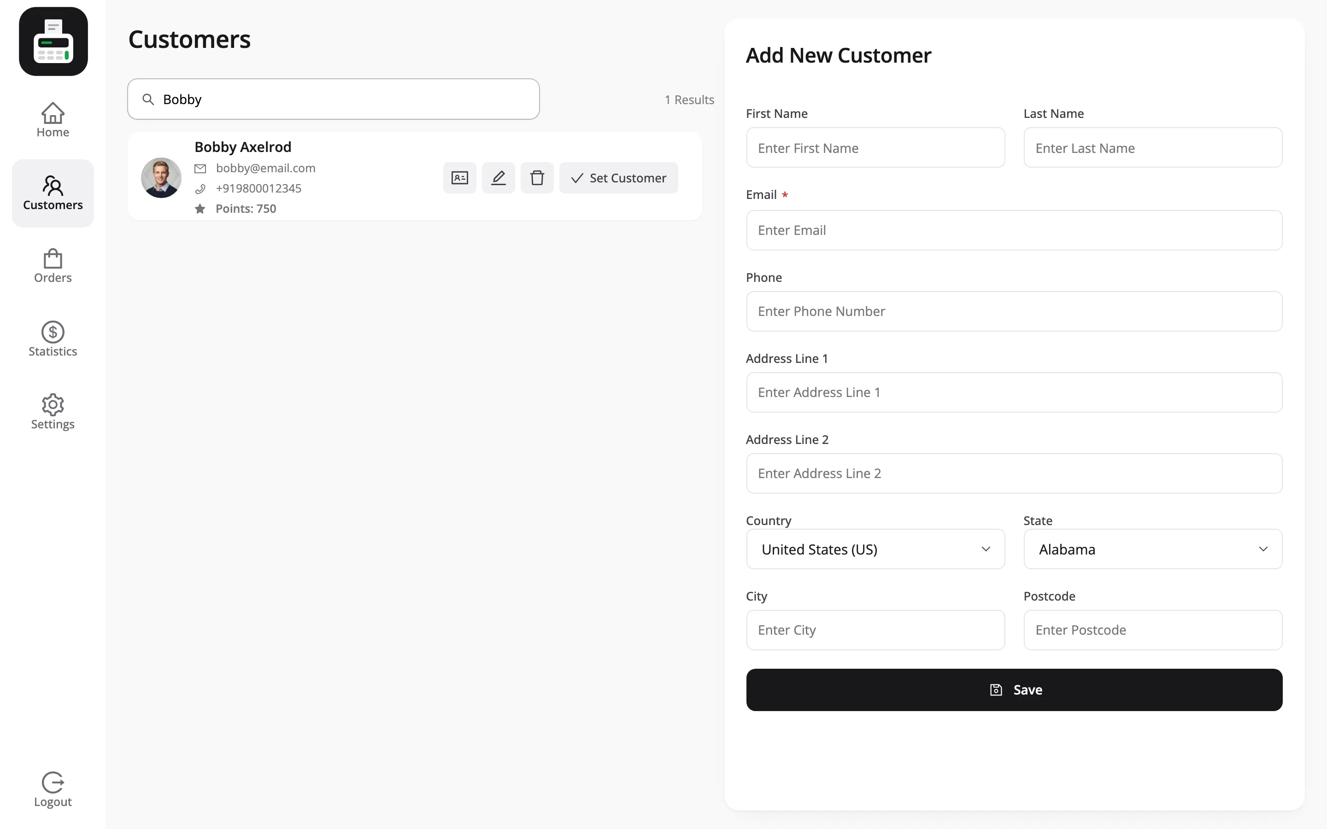Click the envelope icon beside bobby@email.com
Screen dimensions: 1327x829
[x=200, y=168]
